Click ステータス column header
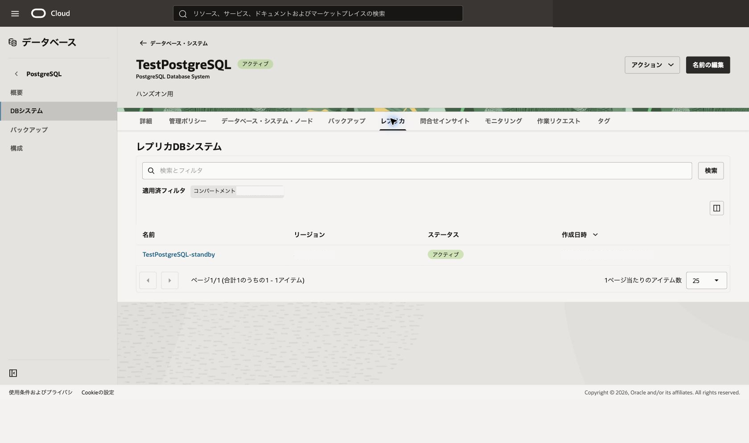This screenshot has width=749, height=443. [443, 235]
